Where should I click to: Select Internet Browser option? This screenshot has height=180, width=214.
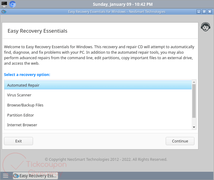tap(98, 125)
